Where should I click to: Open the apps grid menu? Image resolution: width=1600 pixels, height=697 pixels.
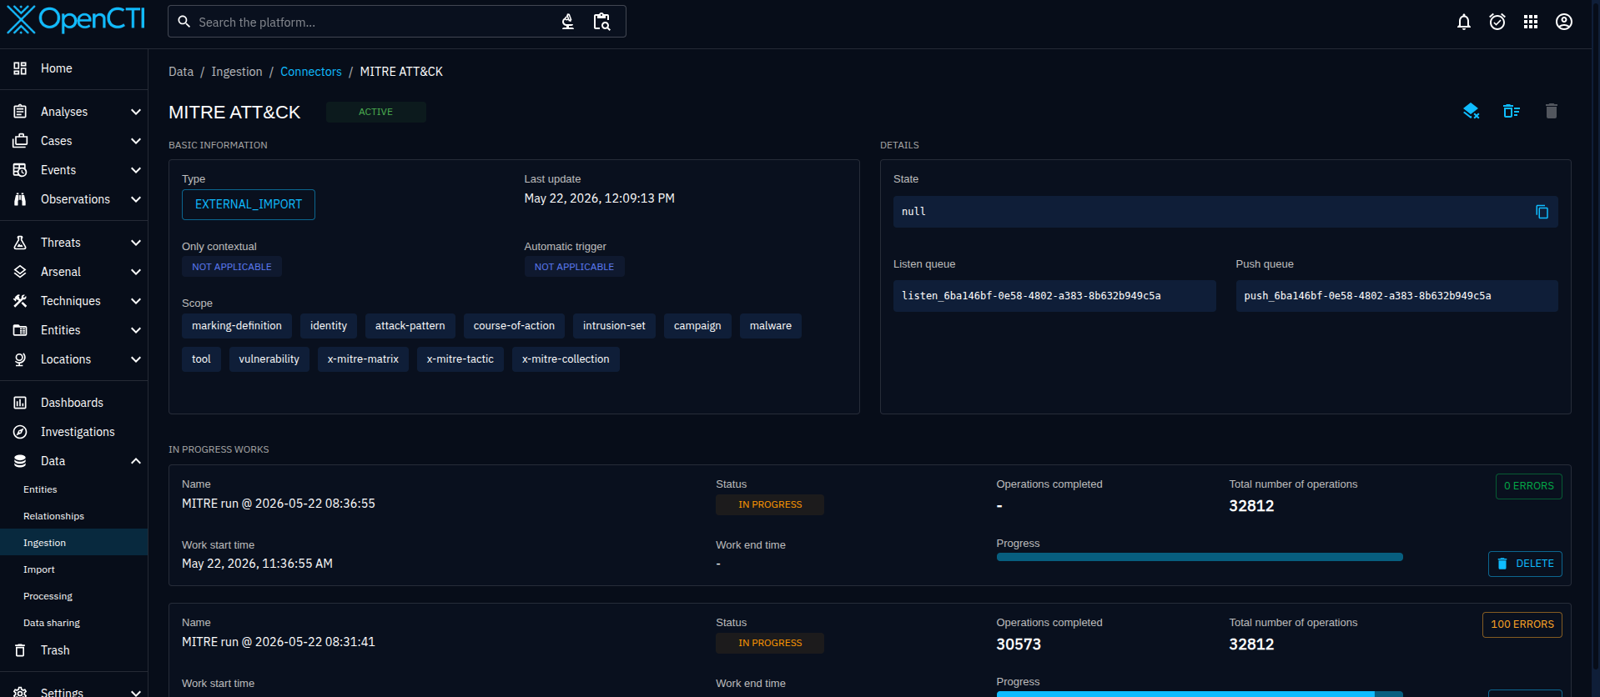pos(1531,22)
